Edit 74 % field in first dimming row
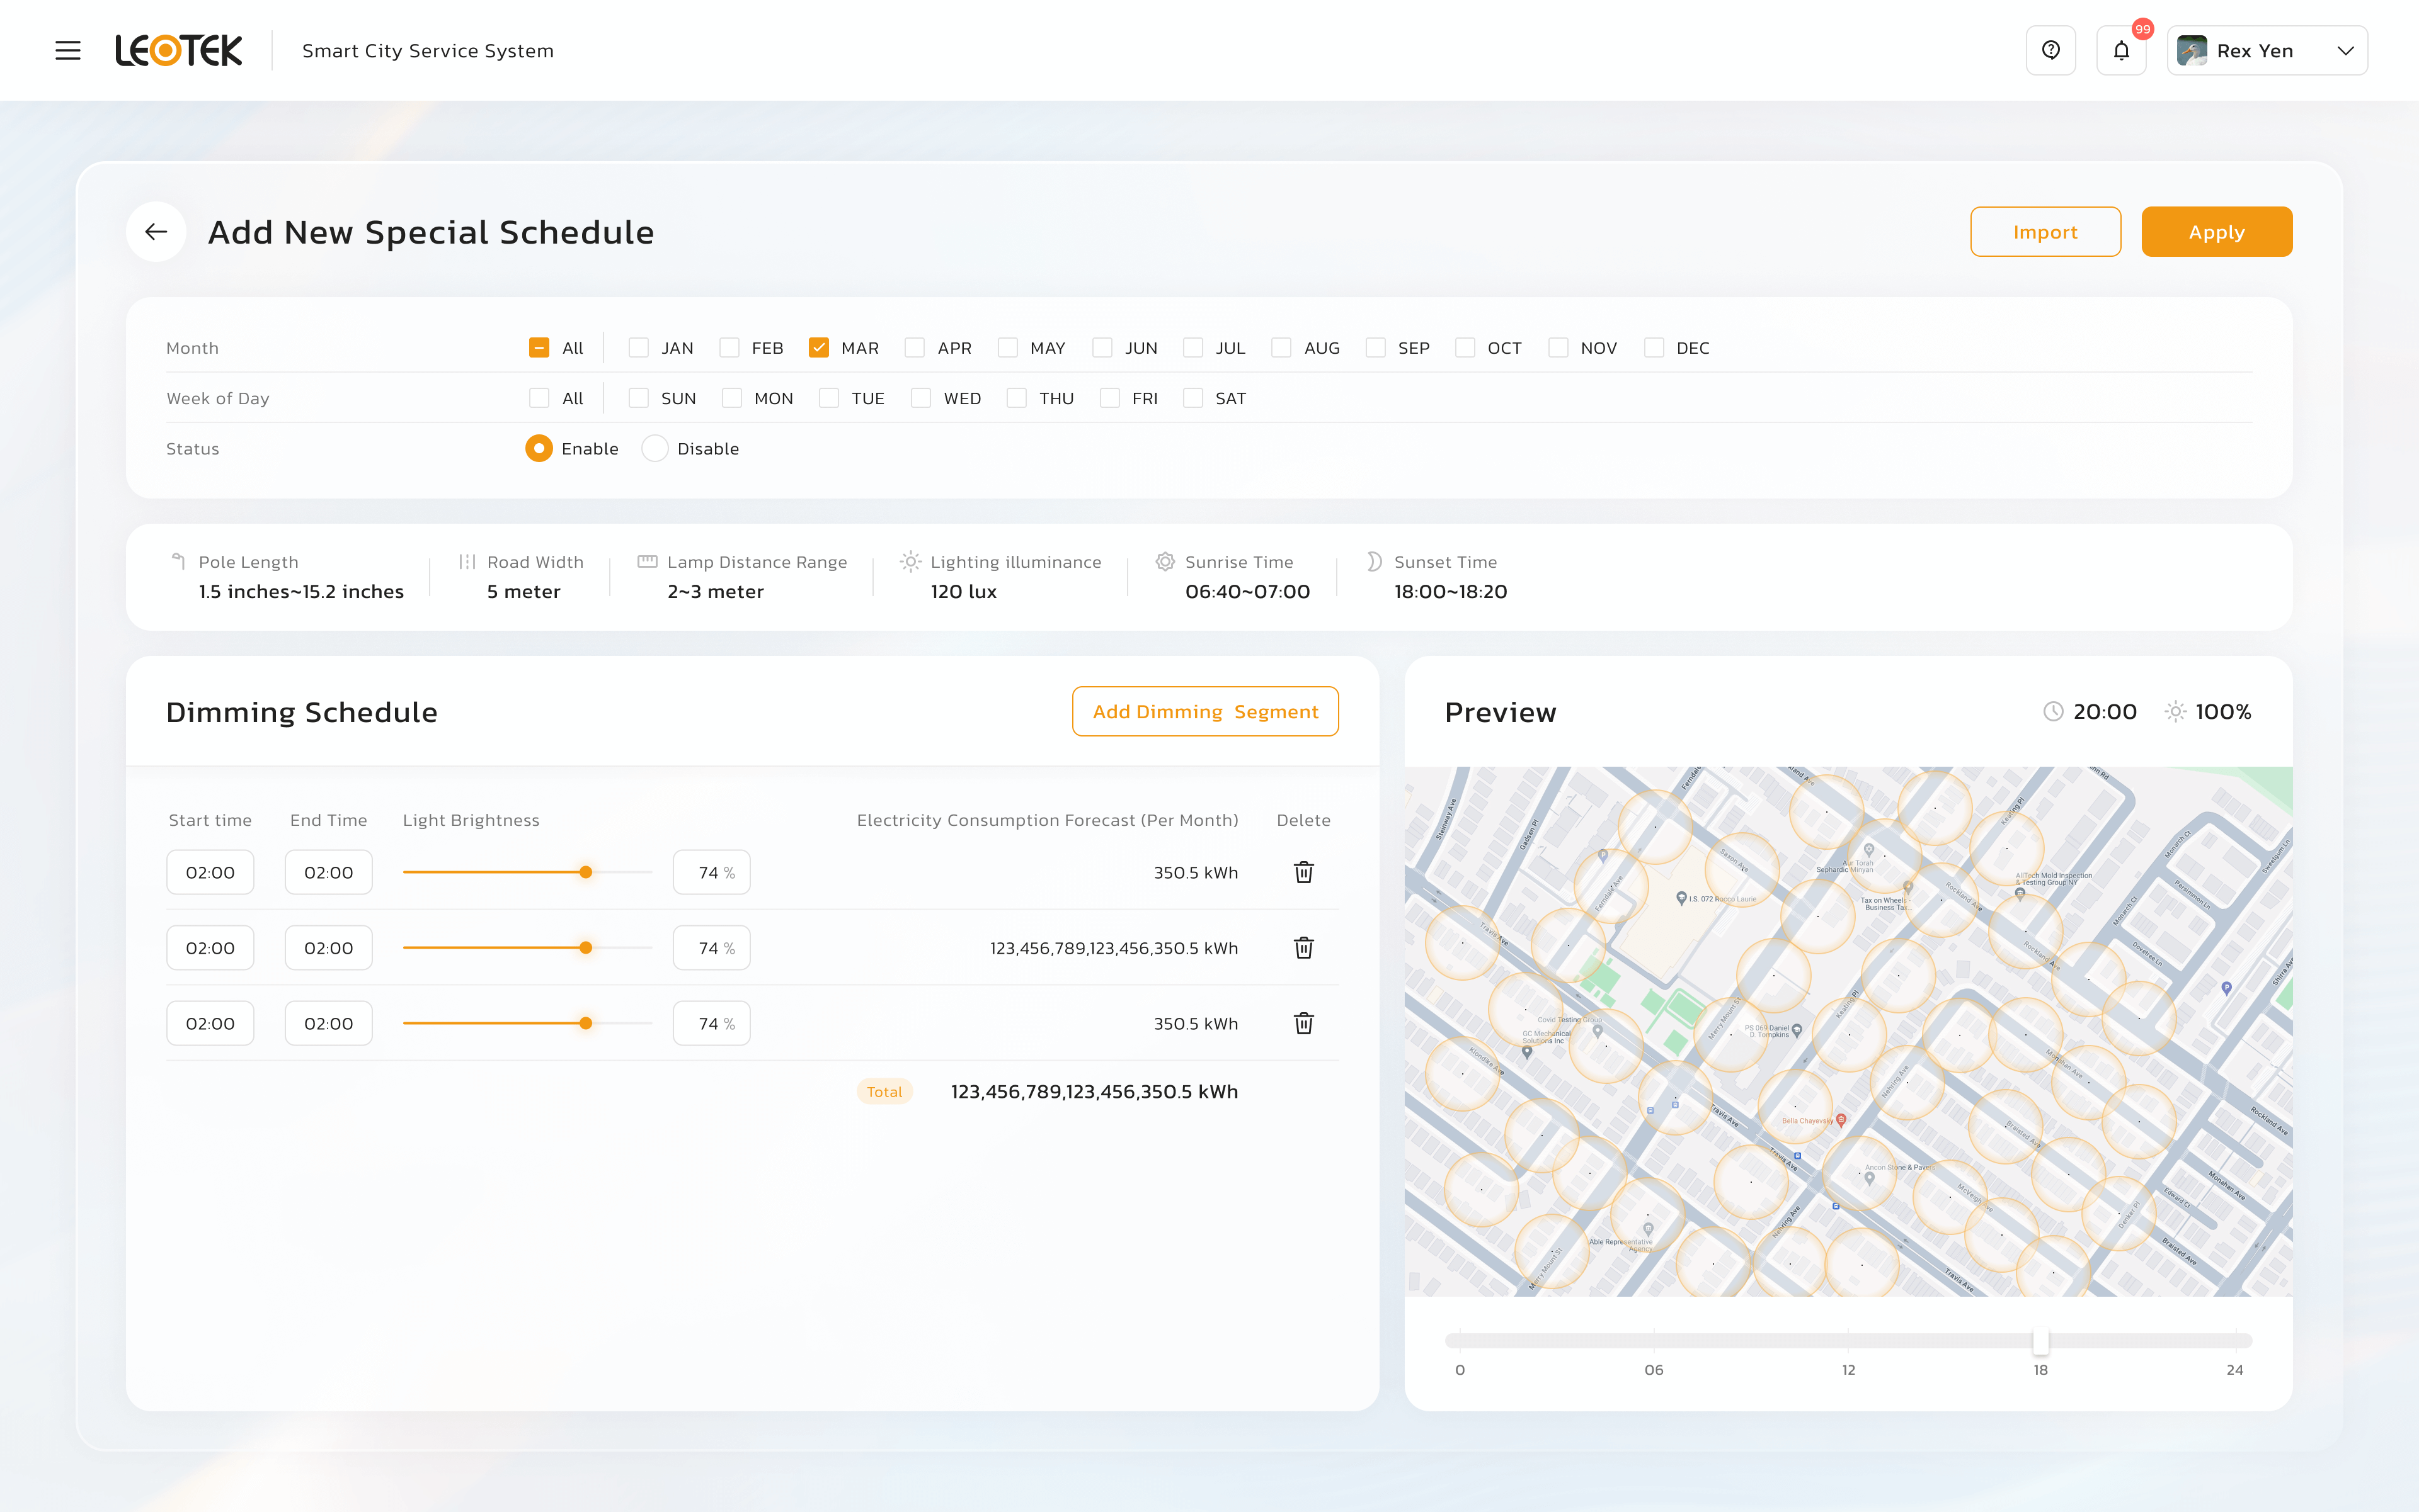The image size is (2419, 1512). pyautogui.click(x=712, y=872)
